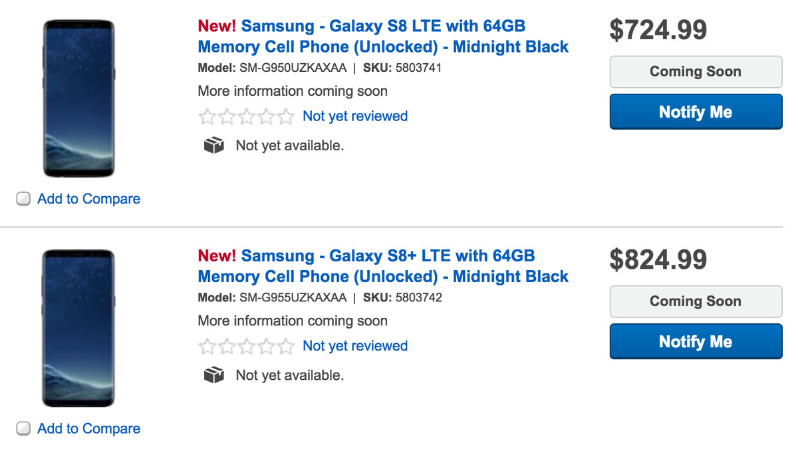The image size is (798, 453).
Task: Open the Samsung Galaxy S8+ LTE product title link
Action: [383, 266]
